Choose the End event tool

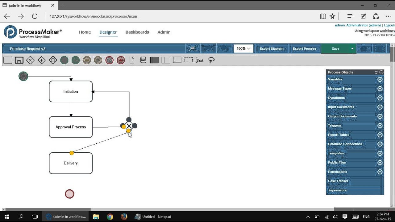(110, 60)
